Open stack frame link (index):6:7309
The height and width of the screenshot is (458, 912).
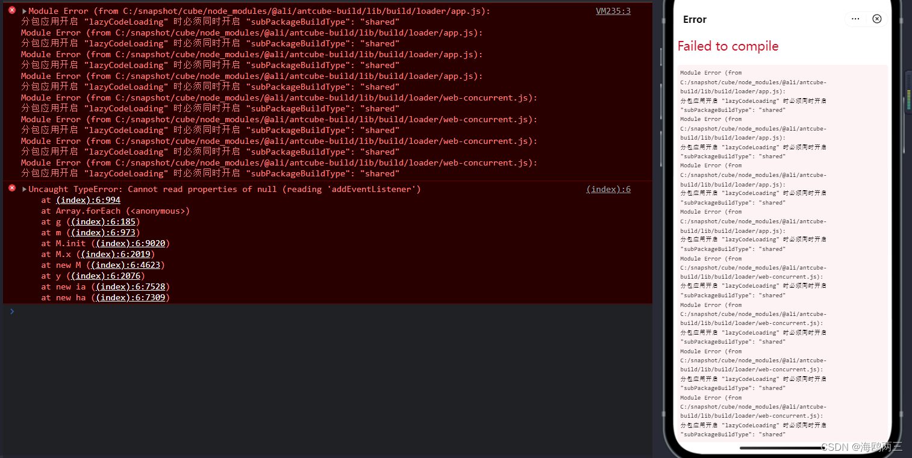click(131, 297)
